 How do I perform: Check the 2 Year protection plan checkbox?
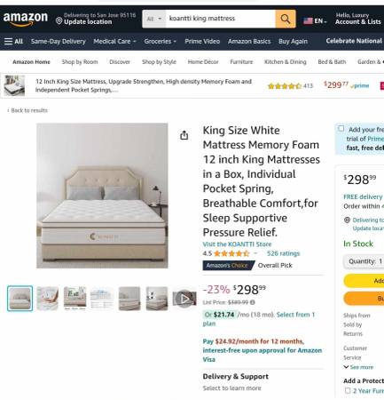coord(348,391)
